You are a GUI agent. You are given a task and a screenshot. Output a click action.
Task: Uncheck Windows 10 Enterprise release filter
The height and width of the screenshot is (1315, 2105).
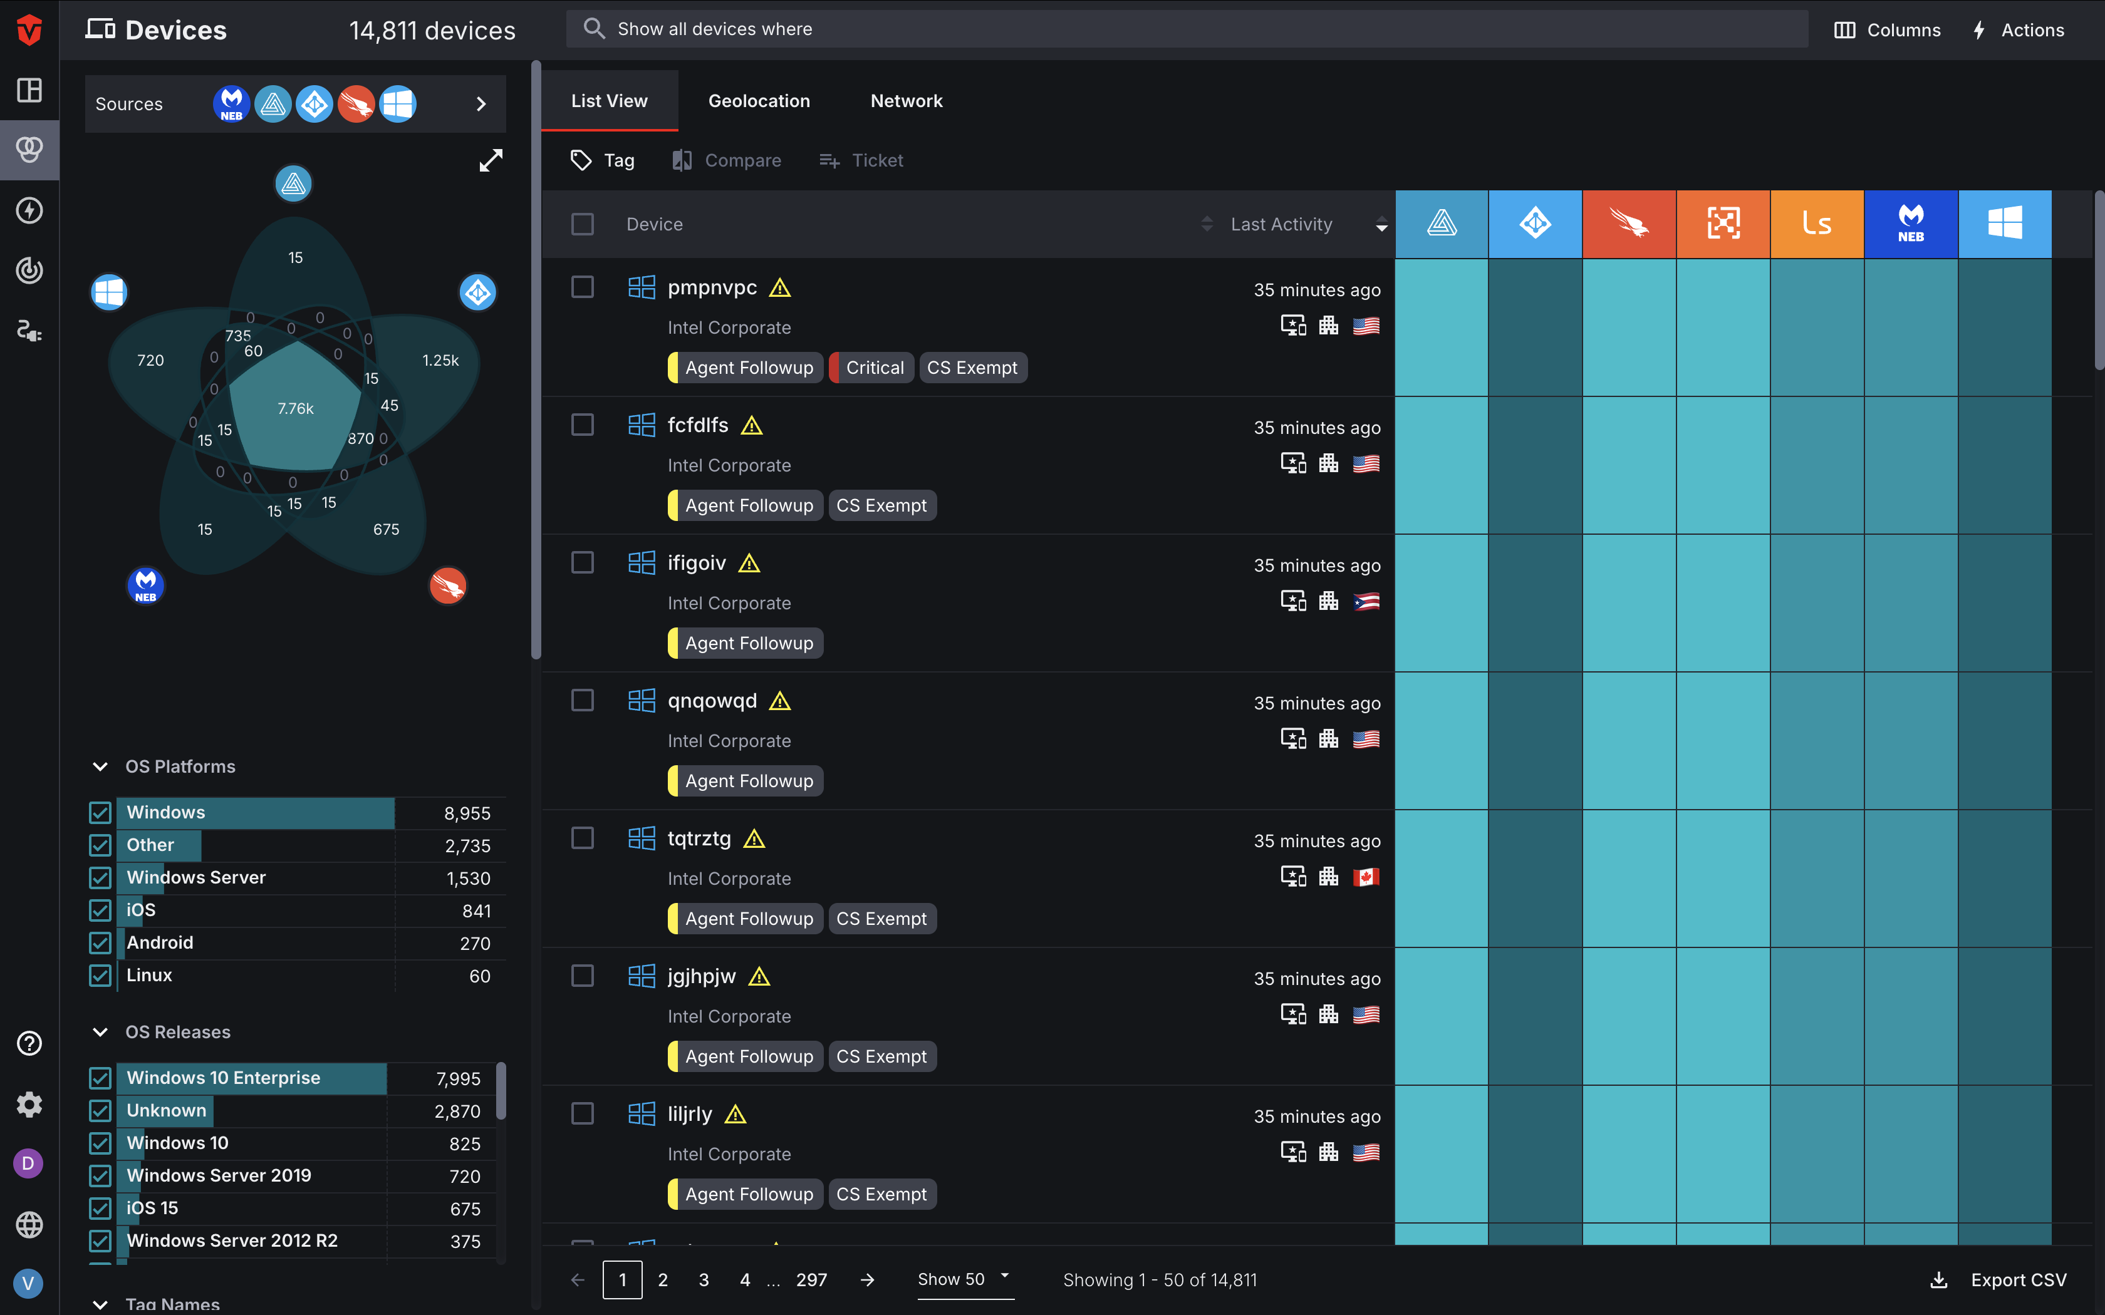pyautogui.click(x=100, y=1078)
